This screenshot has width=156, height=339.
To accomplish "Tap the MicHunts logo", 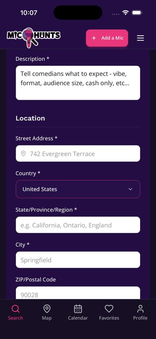I will [34, 37].
